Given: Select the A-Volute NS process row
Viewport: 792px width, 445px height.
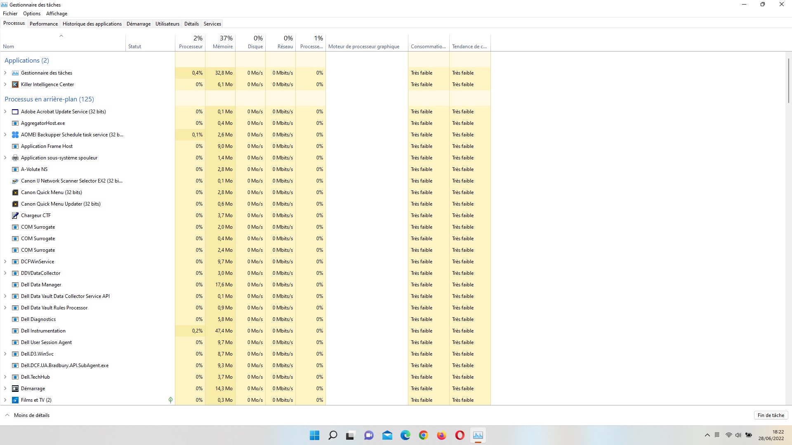Looking at the screenshot, I should tap(245, 169).
